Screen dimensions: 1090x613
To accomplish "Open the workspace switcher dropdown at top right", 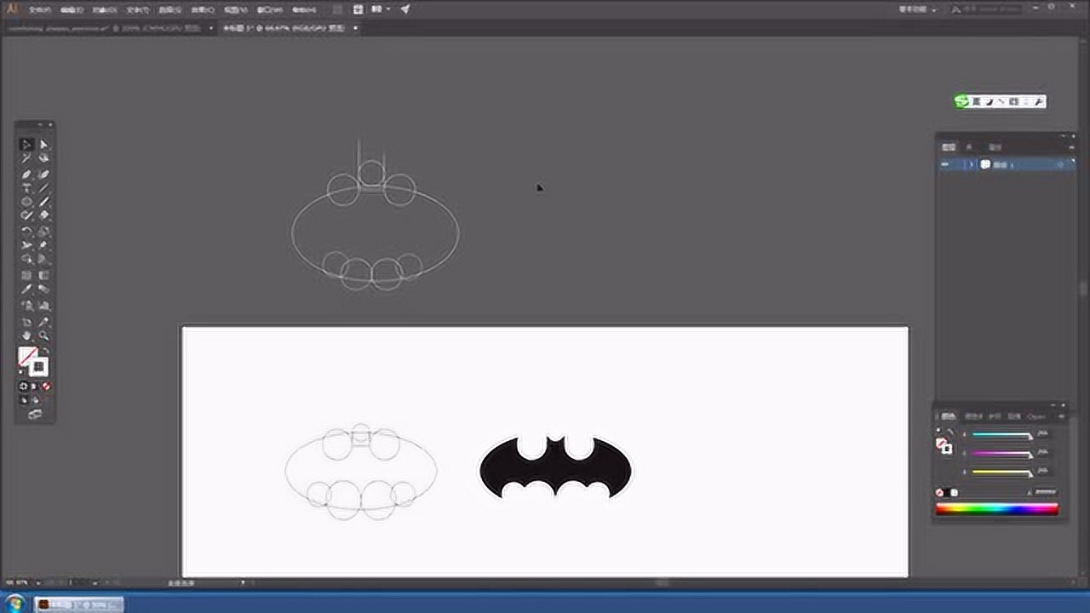I will click(x=916, y=9).
